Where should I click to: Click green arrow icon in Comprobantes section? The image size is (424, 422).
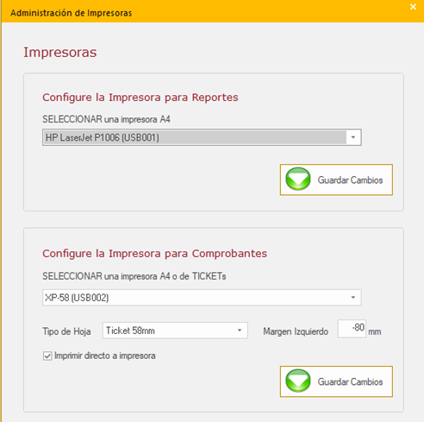tap(298, 381)
